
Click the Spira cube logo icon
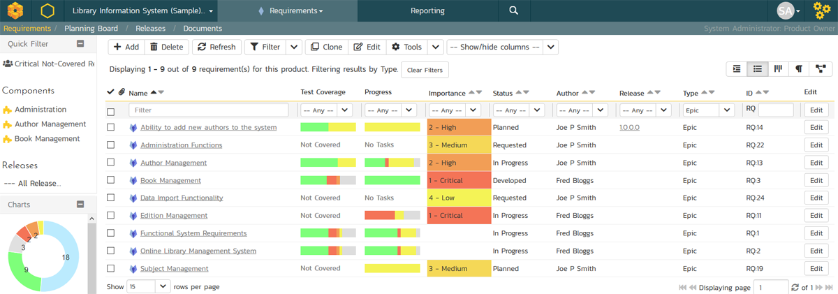click(16, 11)
